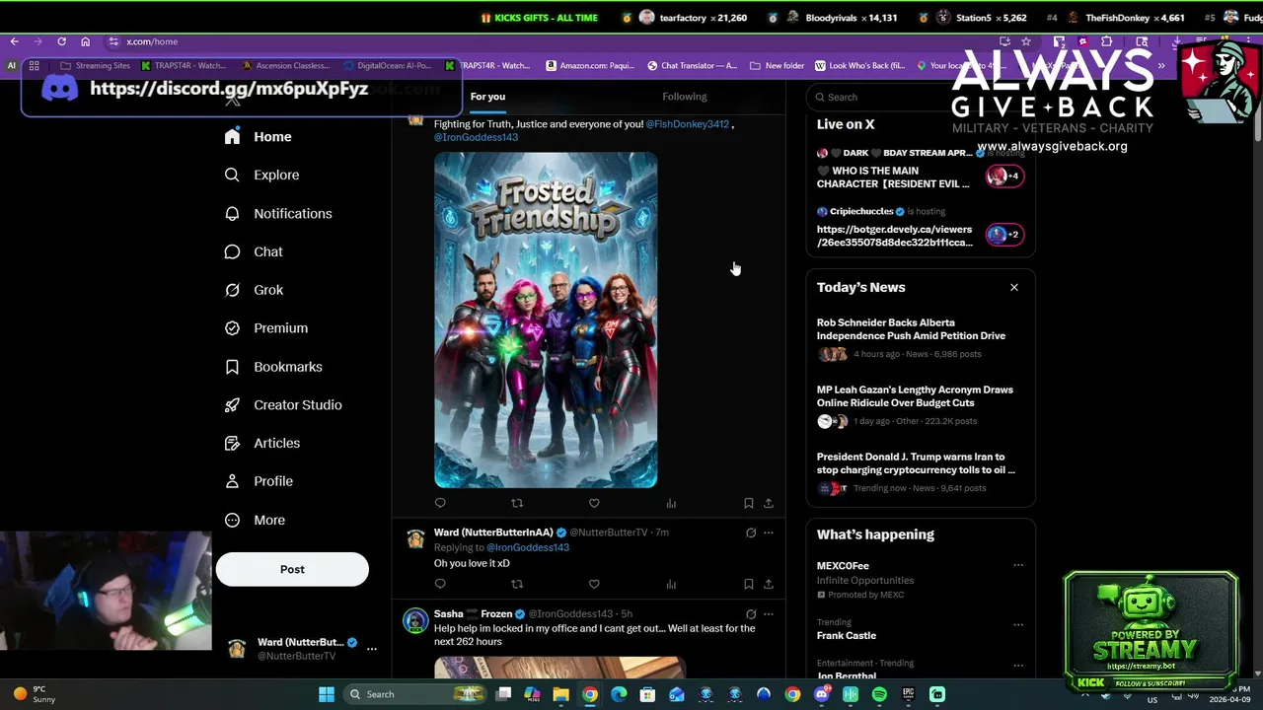
Task: Open the @IronGoddess143 mention link
Action: (x=476, y=137)
